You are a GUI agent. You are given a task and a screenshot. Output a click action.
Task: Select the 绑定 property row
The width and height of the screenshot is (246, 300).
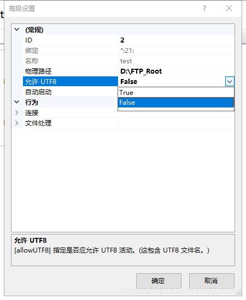(128, 51)
